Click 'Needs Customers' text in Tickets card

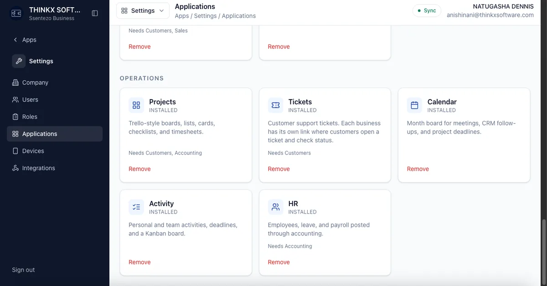pos(289,153)
